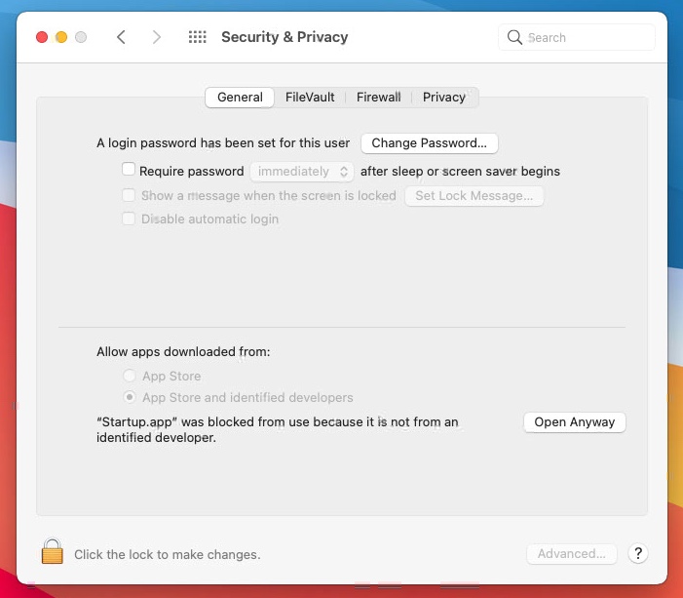Toggle Show a message when screen is locked
This screenshot has width=683, height=598.
point(129,195)
